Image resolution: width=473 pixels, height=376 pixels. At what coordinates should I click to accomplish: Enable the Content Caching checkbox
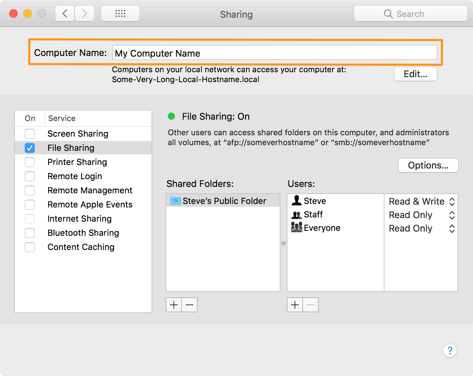(x=30, y=247)
